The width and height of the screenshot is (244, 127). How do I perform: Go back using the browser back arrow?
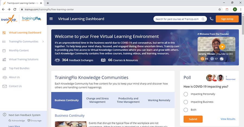[3, 9]
